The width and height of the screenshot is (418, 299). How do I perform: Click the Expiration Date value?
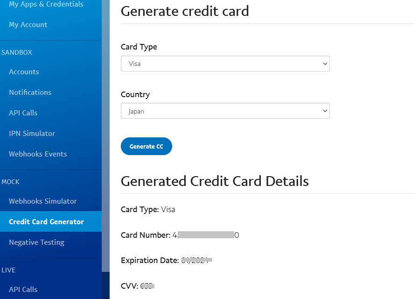(196, 260)
